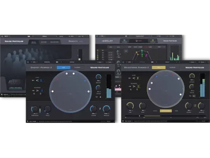
Task: Click icon left of lock in Brightness Panner
Action: pyautogui.click(x=190, y=96)
